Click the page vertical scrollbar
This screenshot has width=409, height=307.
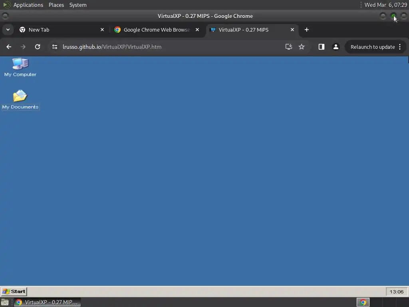coord(408,60)
